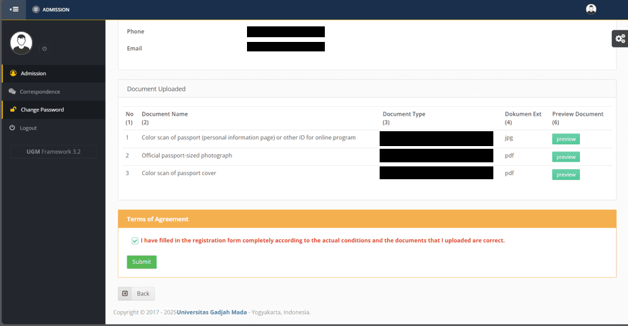Image resolution: width=628 pixels, height=326 pixels.
Task: Open the Universitas Gadjah Mada link
Action: (212, 312)
